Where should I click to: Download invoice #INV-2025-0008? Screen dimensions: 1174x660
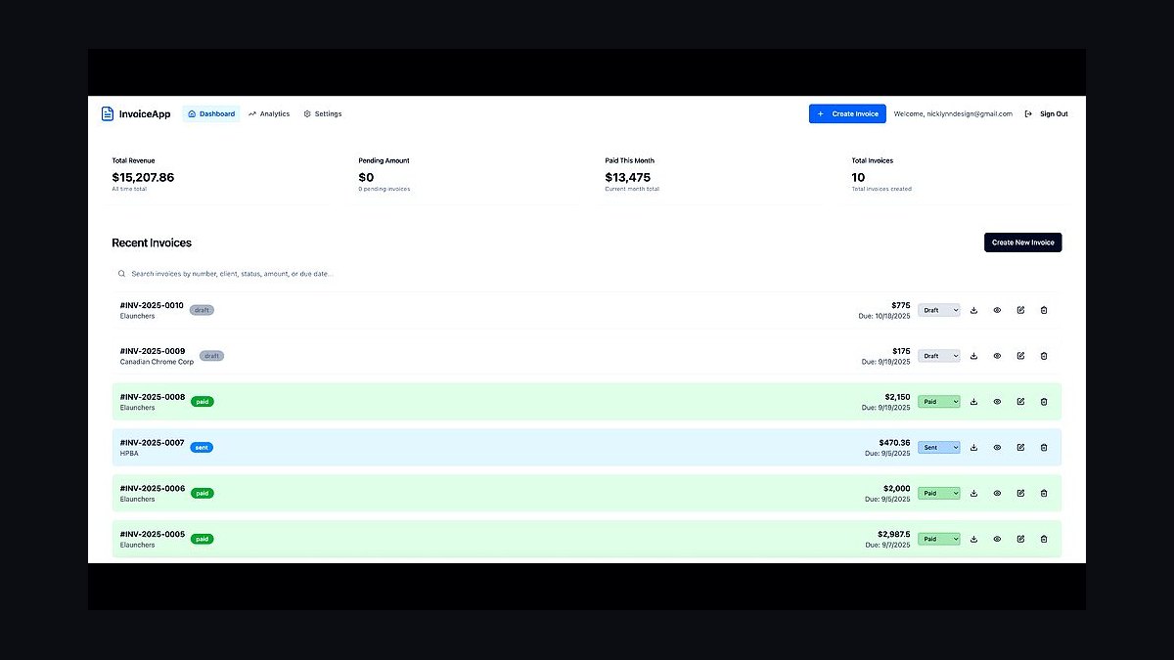coord(973,402)
